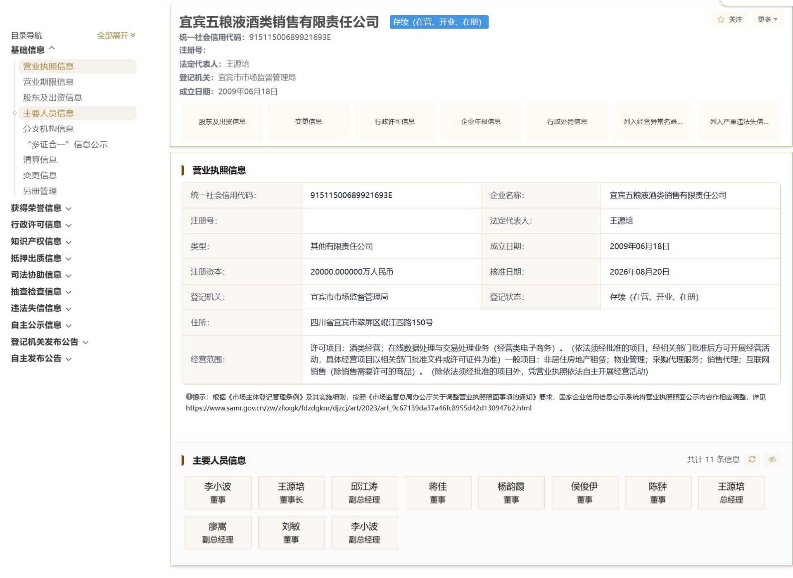793x578 pixels.
Task: Open the 更多 dropdown menu
Action: point(767,19)
